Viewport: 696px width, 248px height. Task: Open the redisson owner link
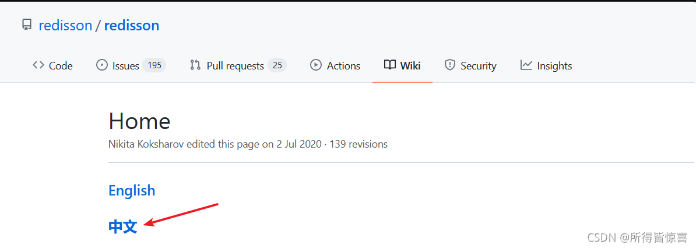click(x=65, y=25)
